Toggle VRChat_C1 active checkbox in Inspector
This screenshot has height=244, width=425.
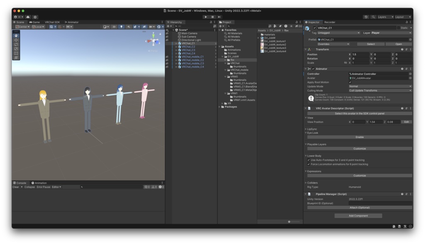[315, 28]
